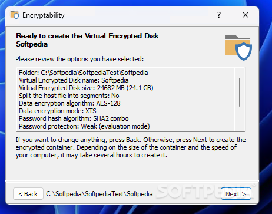Click the Data encryption algorithm AES-128 line
The image size is (272, 214).
(69, 103)
